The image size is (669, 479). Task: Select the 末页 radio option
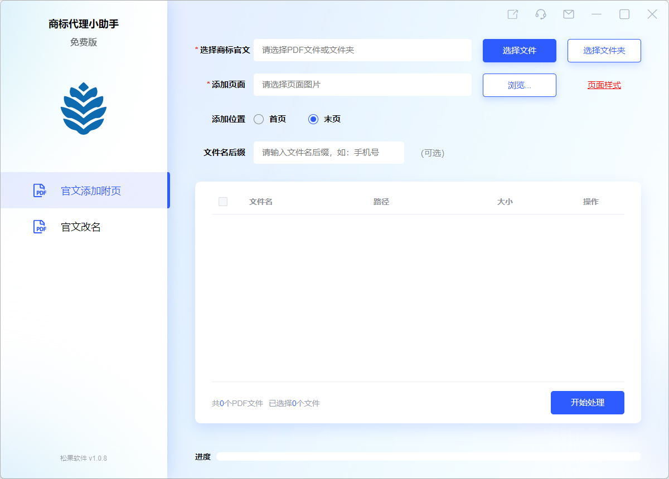(312, 119)
